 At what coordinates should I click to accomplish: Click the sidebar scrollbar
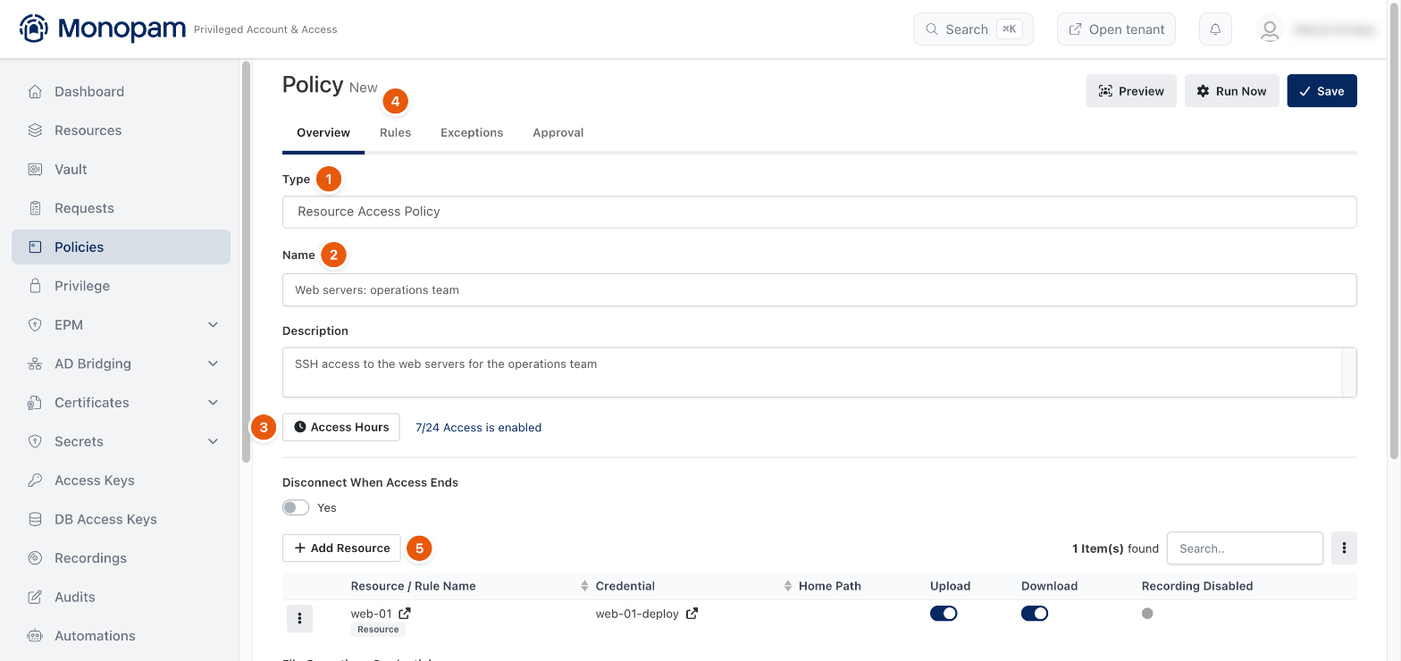point(246,262)
